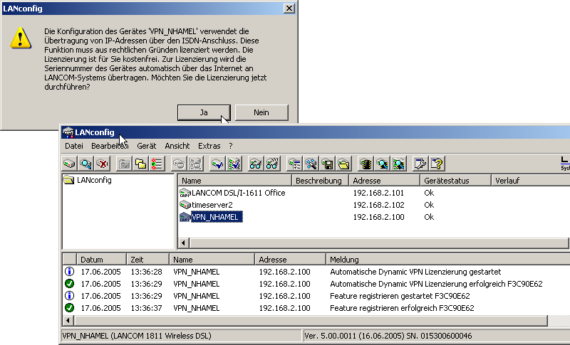Open the Extras menu
This screenshot has width=570, height=345.
coord(209,146)
